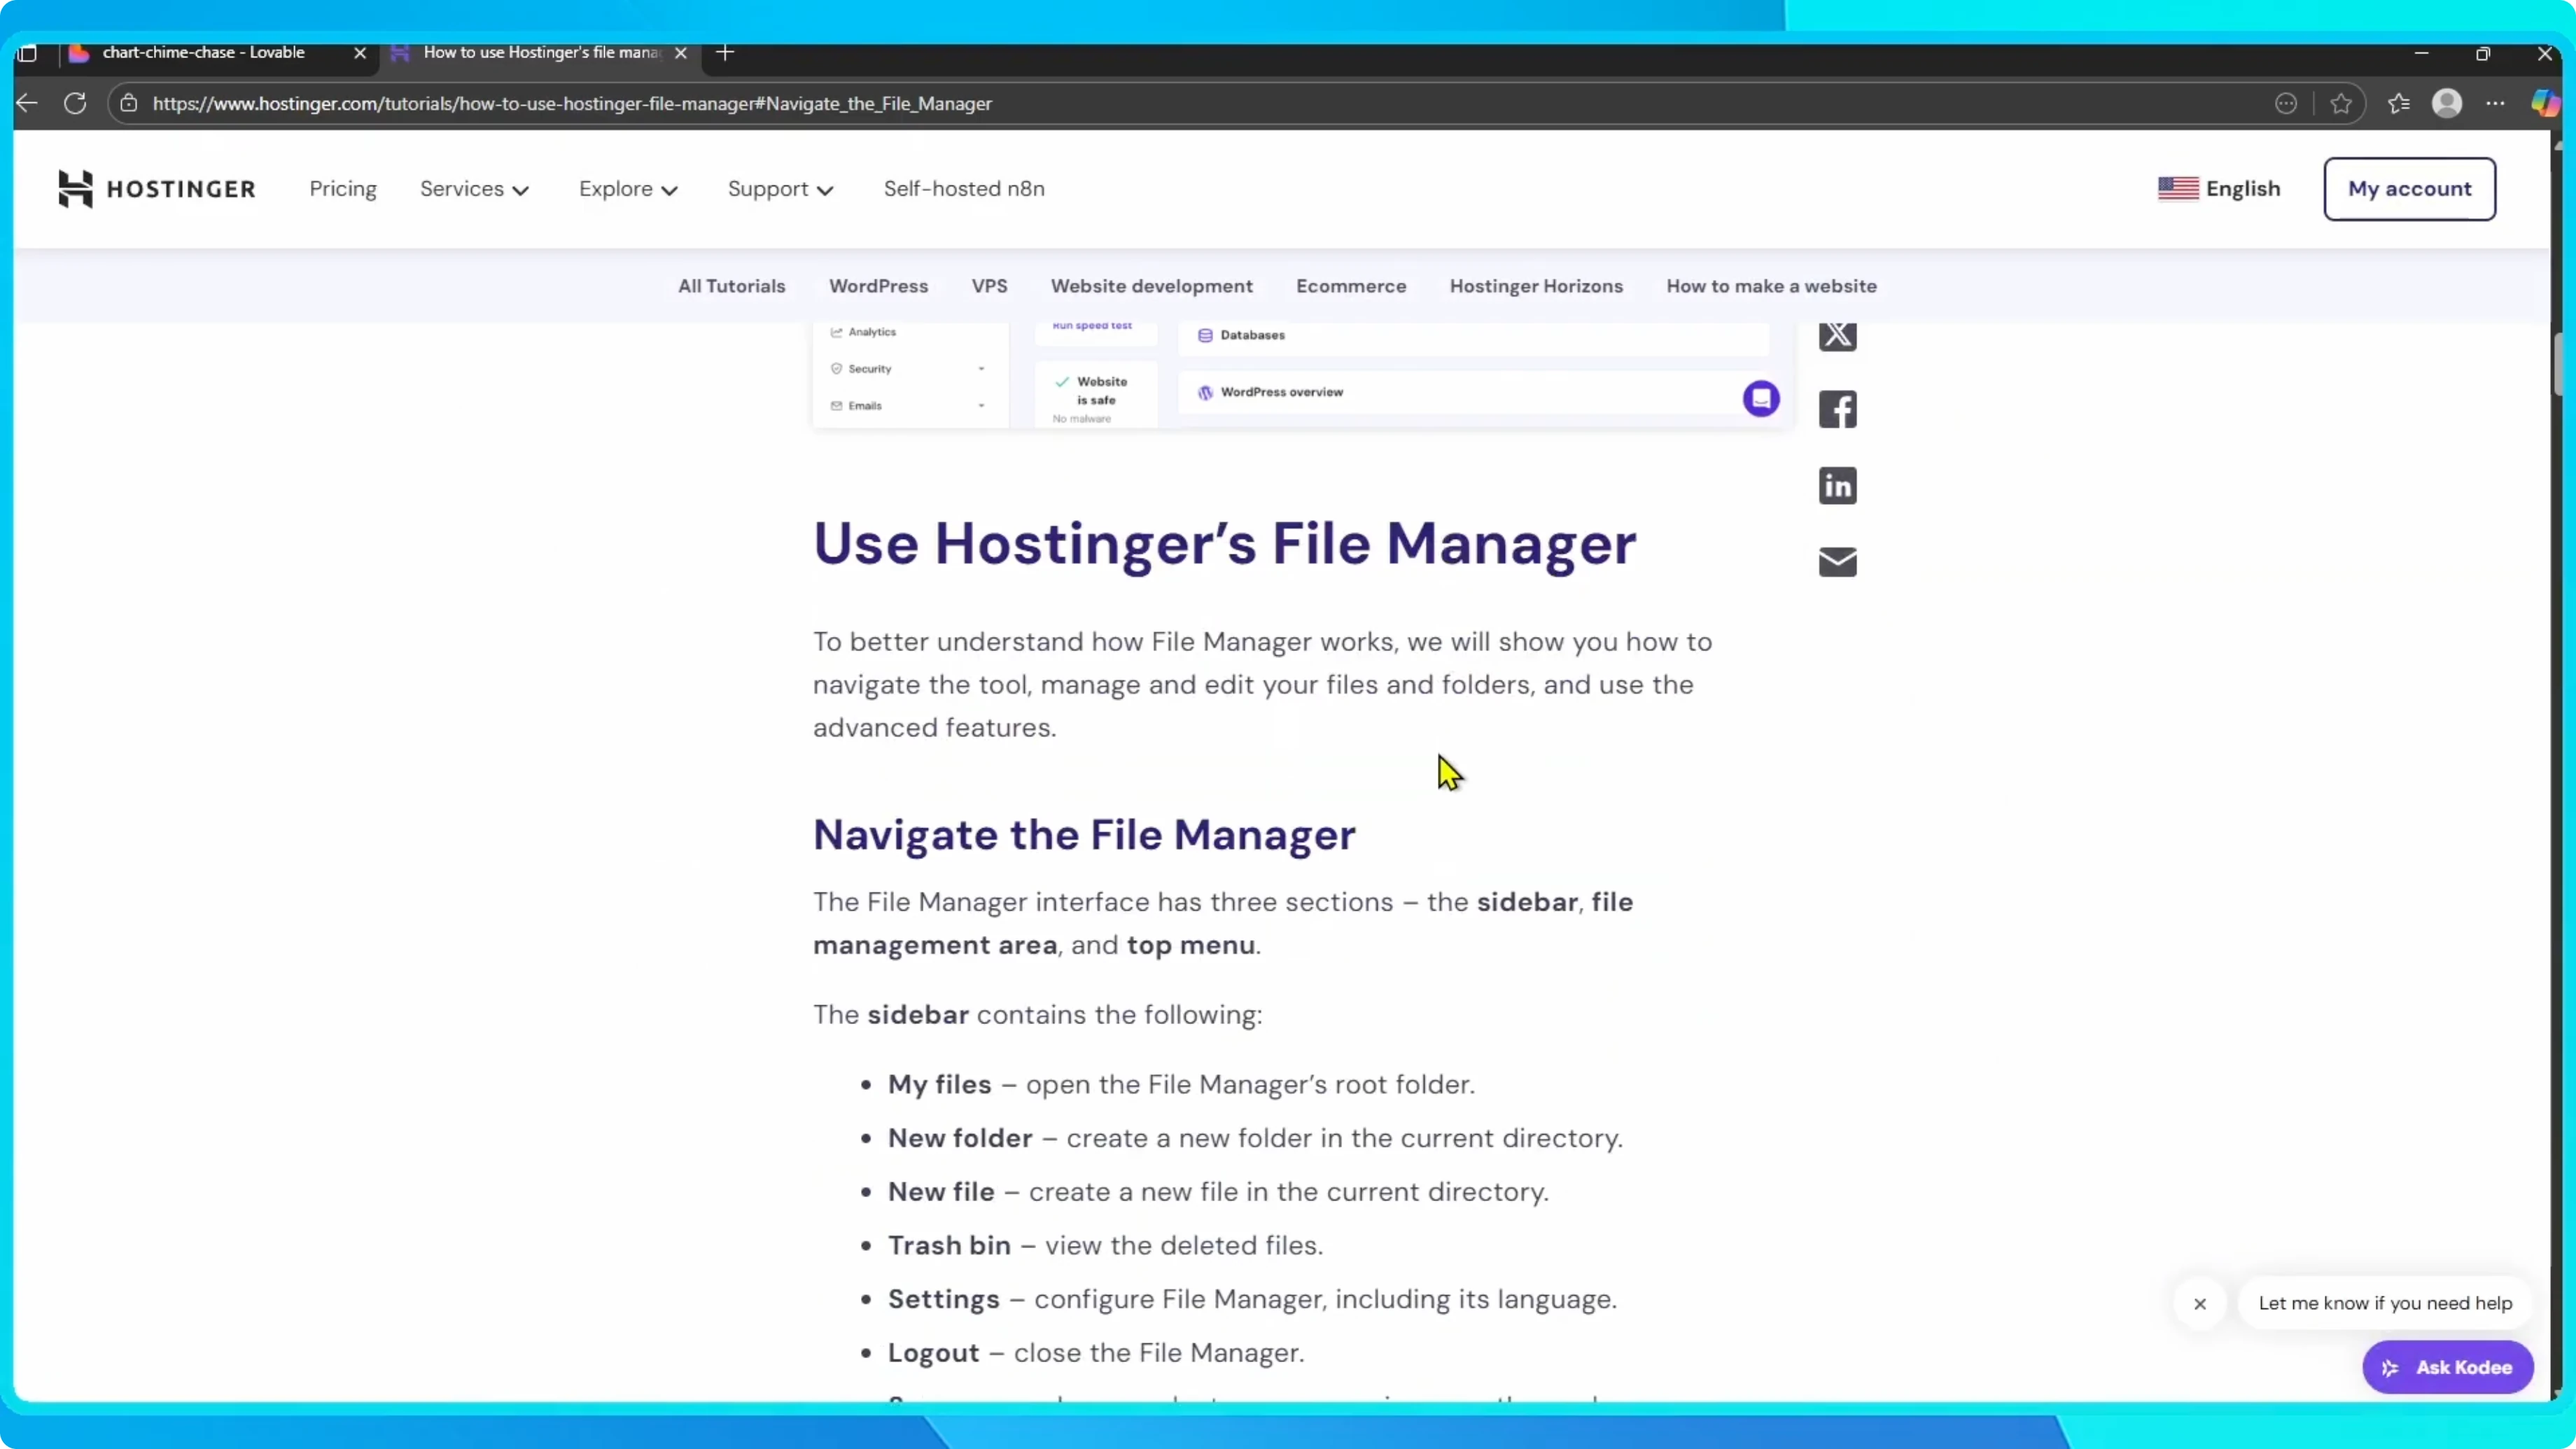Screen dimensions: 2576x1449
Task: Share article on Facebook
Action: pos(1837,409)
